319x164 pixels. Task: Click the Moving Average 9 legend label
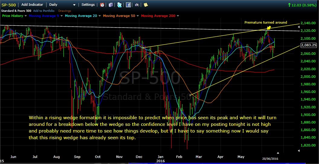(x=44, y=16)
